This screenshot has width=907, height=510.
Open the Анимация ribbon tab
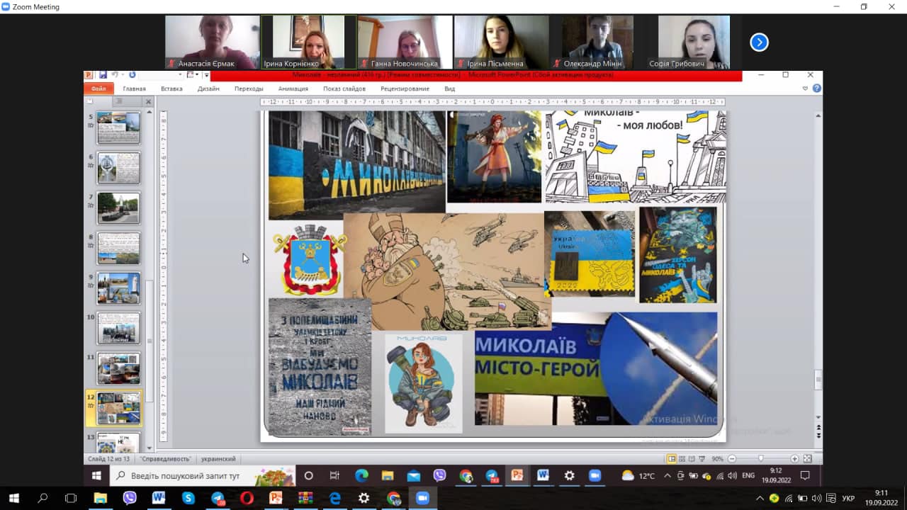point(293,89)
